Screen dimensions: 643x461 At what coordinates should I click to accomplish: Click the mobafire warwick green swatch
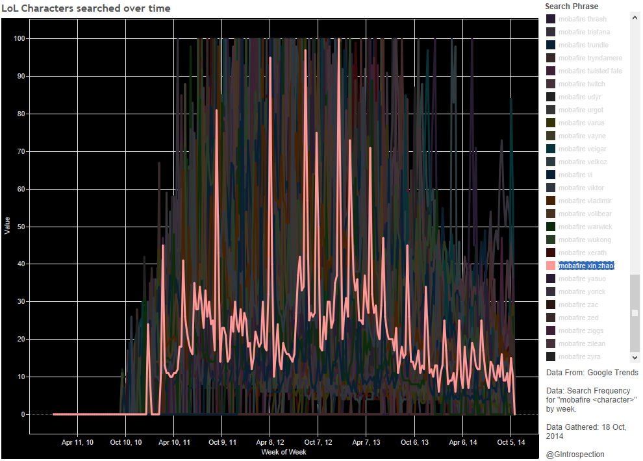coord(551,227)
